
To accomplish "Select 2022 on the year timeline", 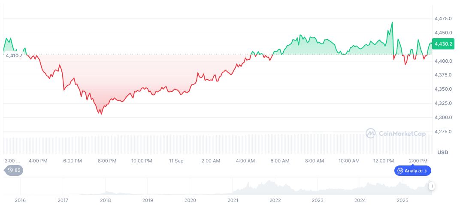I will tap(275, 200).
